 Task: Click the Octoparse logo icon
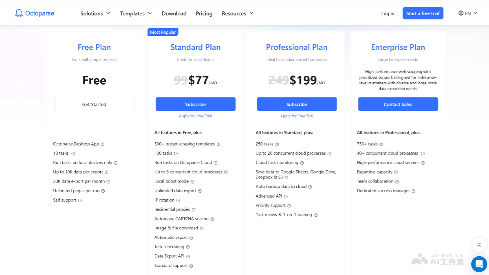tap(19, 13)
